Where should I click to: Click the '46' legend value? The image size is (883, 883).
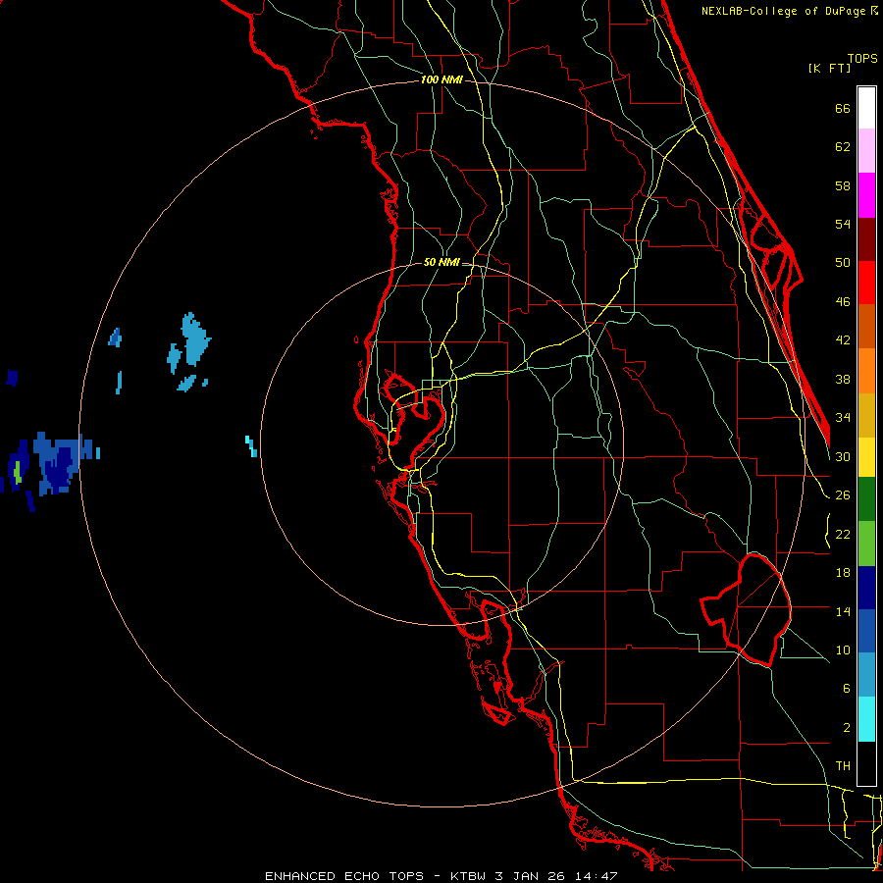843,302
